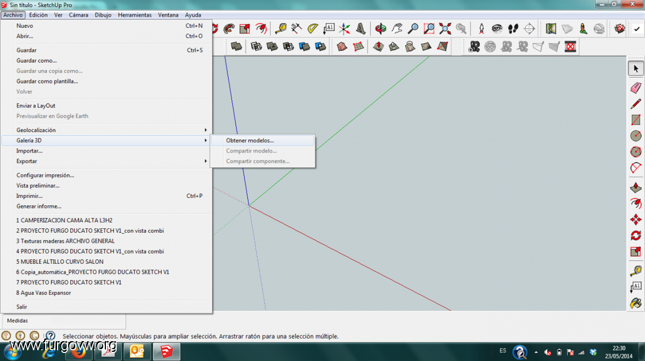Click the clock showing 22:30 in system tray
This screenshot has width=645, height=361.
[x=619, y=352]
